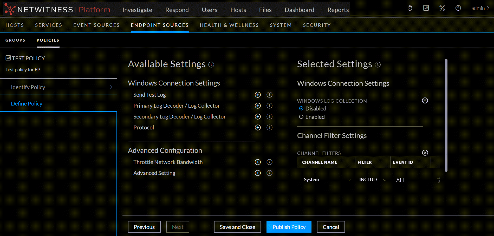Select Enabled for Windows Log Collection
The height and width of the screenshot is (236, 494).
point(301,117)
